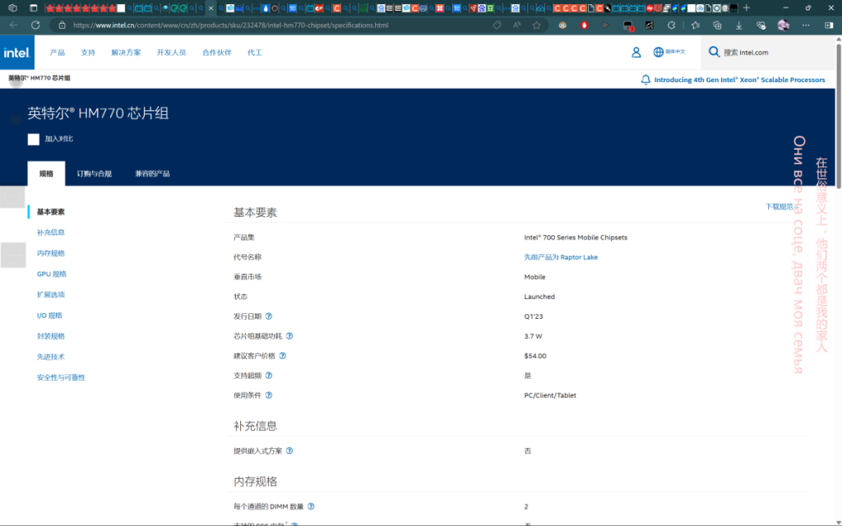Click the $54.00 price value

(x=534, y=356)
